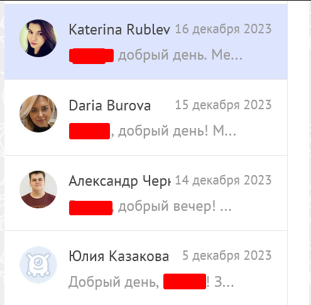This screenshot has height=305, width=311.
Task: Open message preview 'добрый вечер! ...'
Action: point(175,206)
